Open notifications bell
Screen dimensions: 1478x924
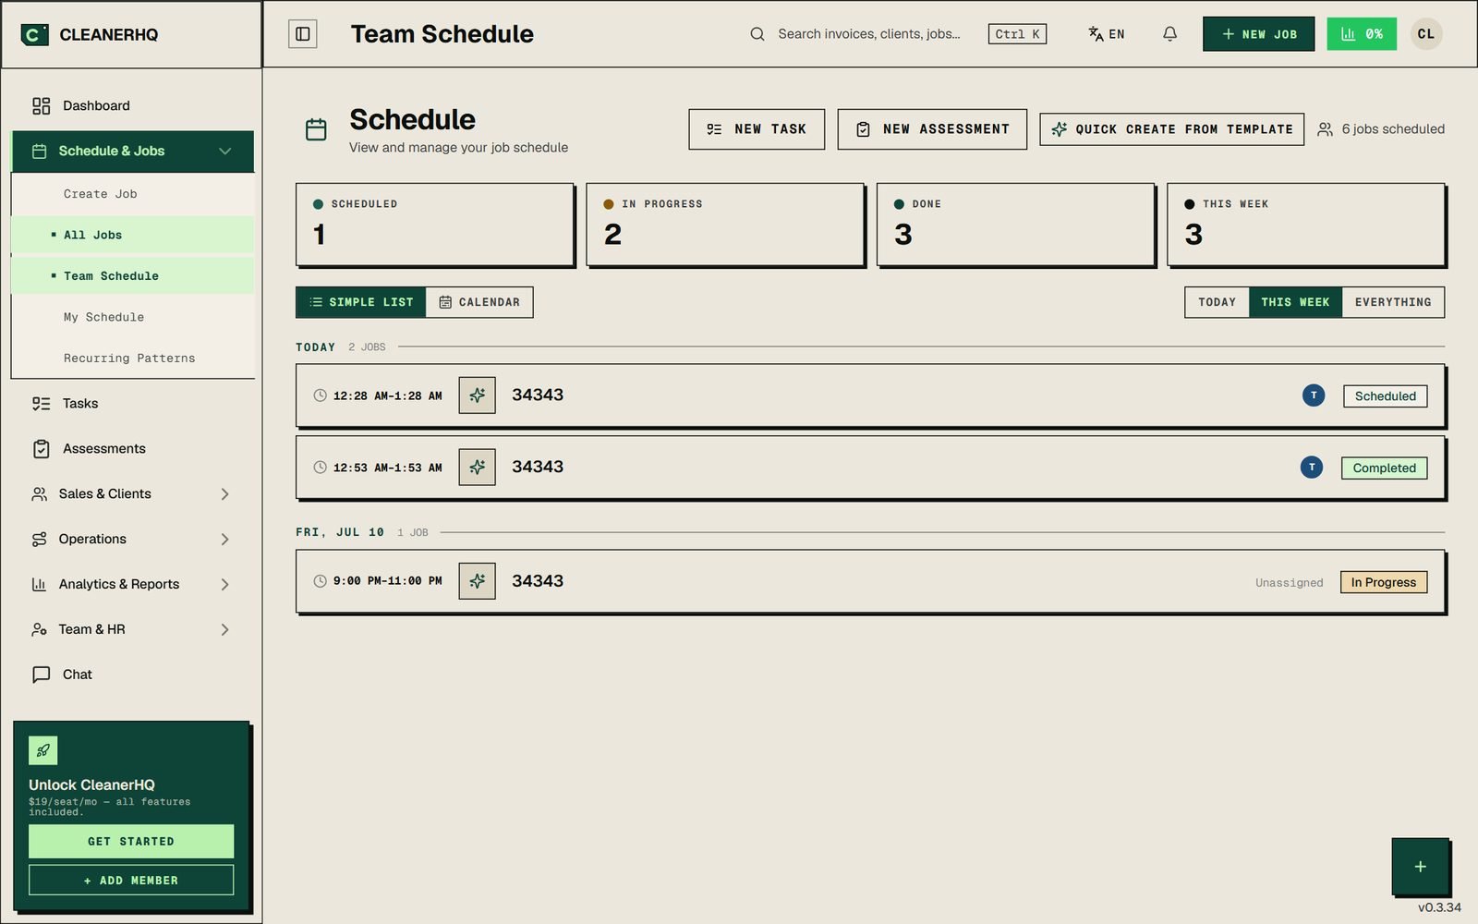coord(1169,34)
